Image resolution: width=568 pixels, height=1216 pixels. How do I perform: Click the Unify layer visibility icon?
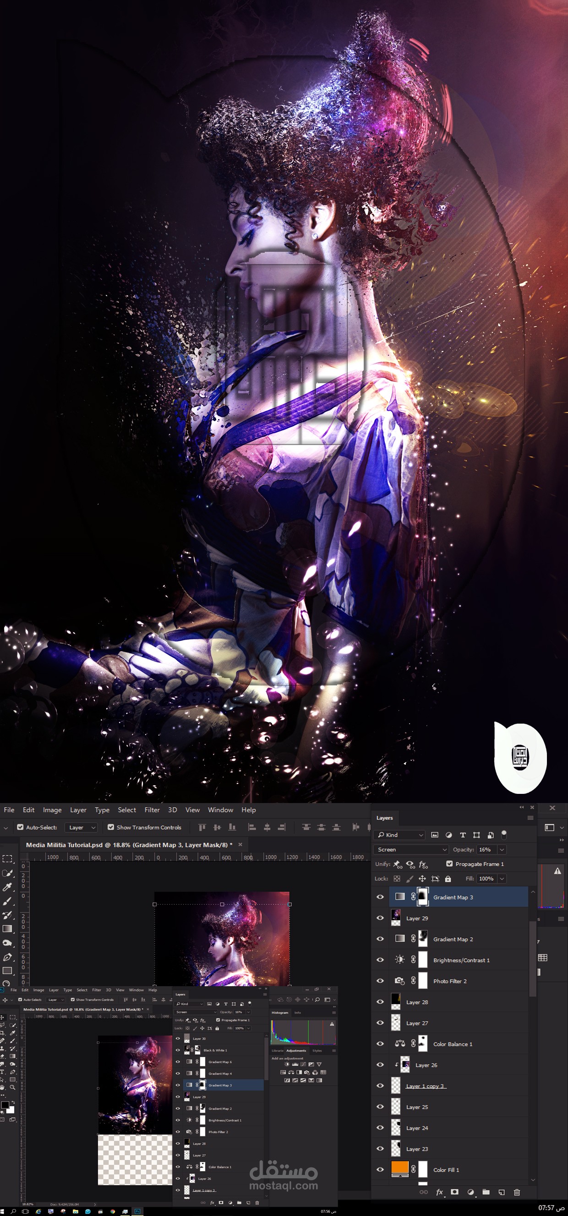point(410,864)
